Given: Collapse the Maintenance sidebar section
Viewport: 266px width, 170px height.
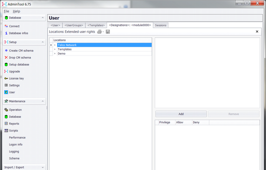Looking at the screenshot, I should [x=43, y=101].
